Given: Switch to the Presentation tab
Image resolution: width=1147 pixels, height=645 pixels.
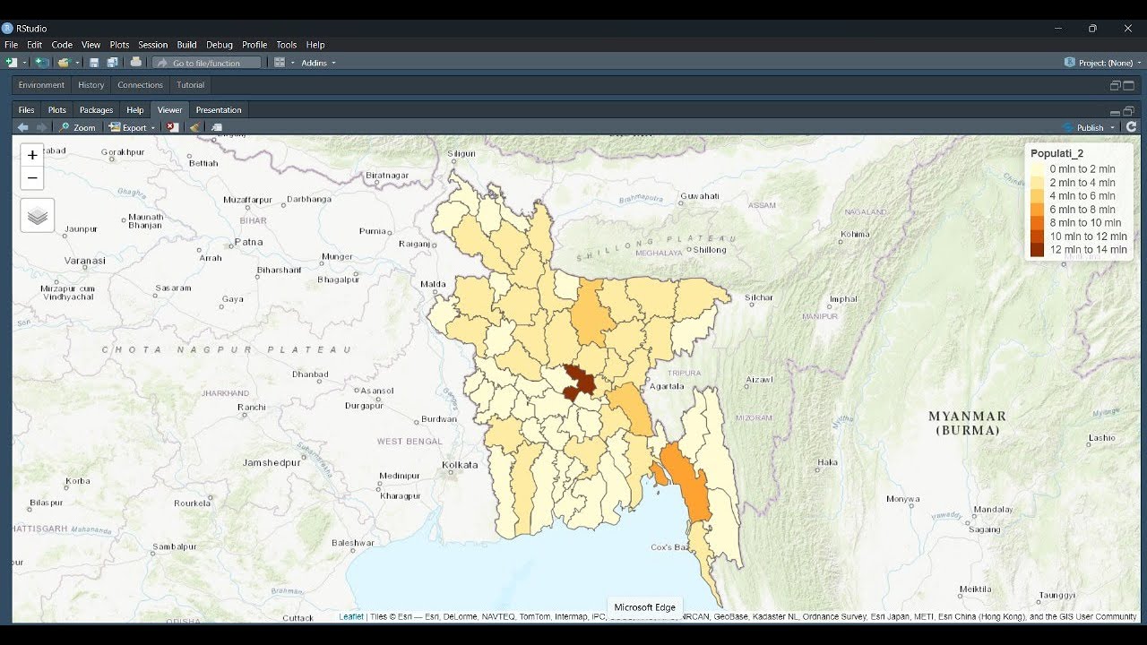Looking at the screenshot, I should (219, 110).
